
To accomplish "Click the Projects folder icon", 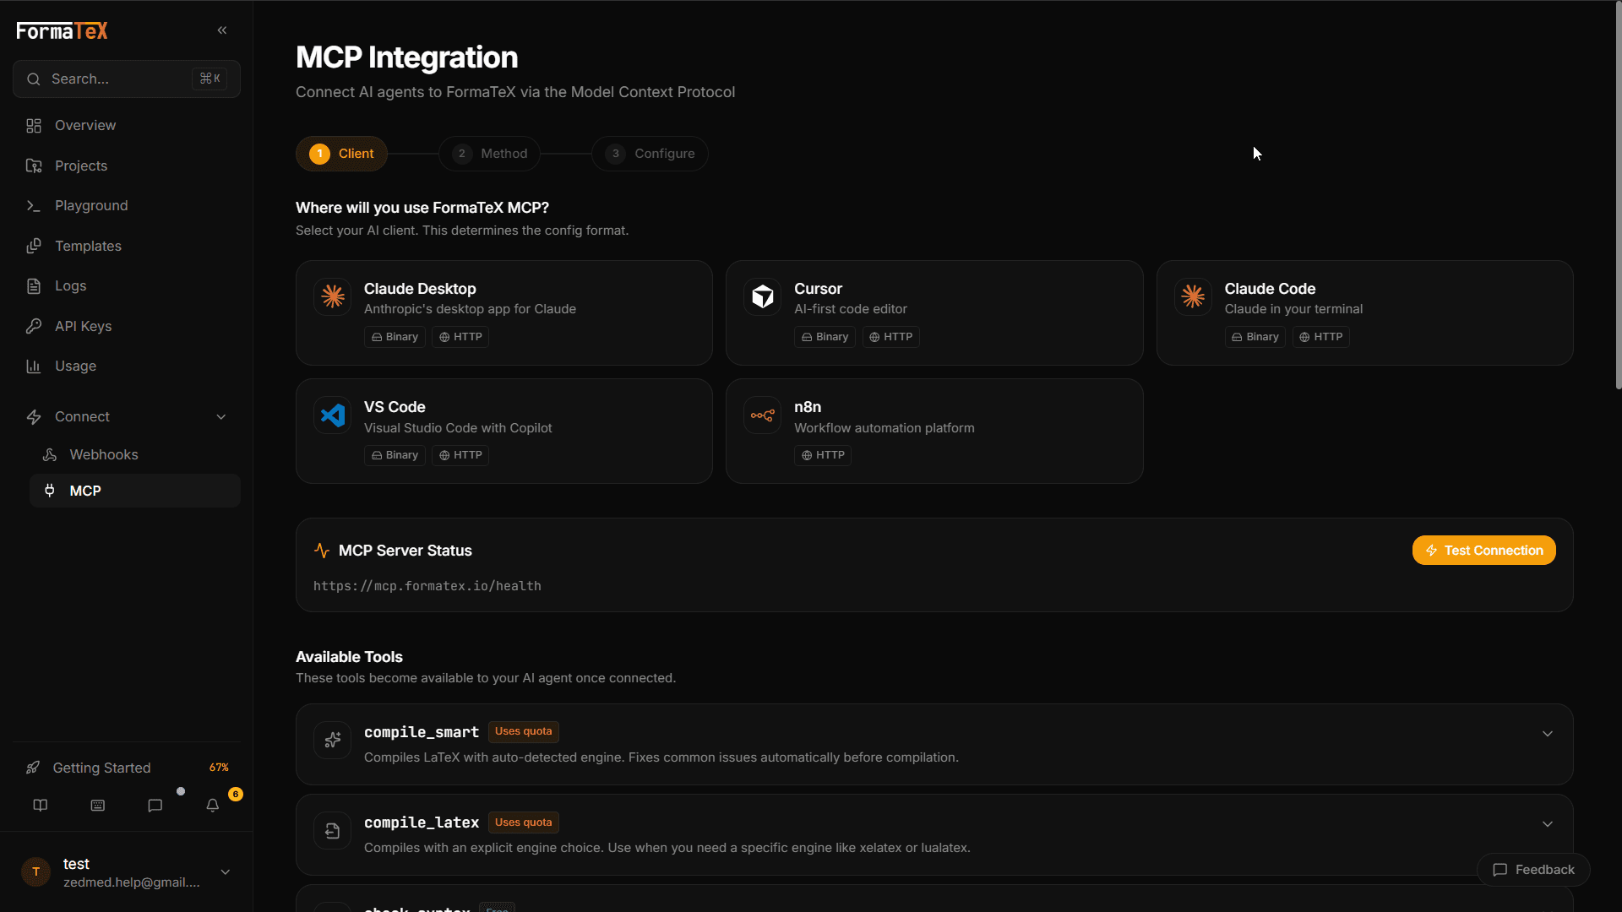I will (34, 166).
